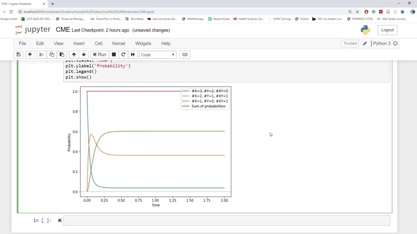Open the WormBase bookmark
The image size is (417, 234).
[x=134, y=19]
